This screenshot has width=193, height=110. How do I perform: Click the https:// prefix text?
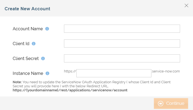click(x=70, y=71)
